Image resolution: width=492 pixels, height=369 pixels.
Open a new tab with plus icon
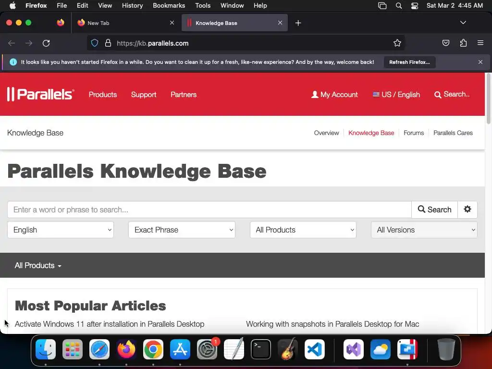pyautogui.click(x=298, y=23)
